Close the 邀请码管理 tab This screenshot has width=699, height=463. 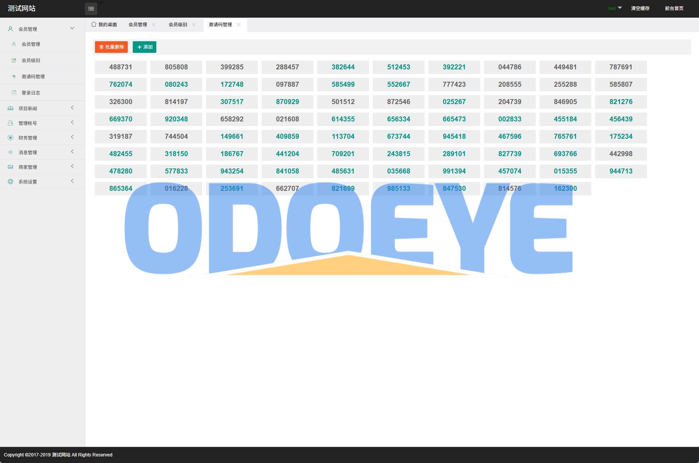point(239,25)
